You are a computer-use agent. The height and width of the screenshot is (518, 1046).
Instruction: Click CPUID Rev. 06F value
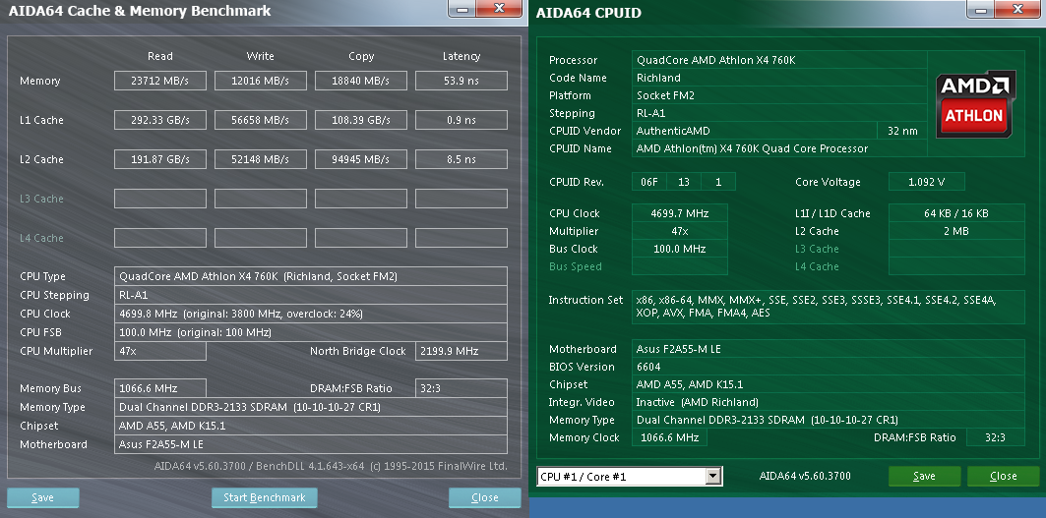coord(649,181)
